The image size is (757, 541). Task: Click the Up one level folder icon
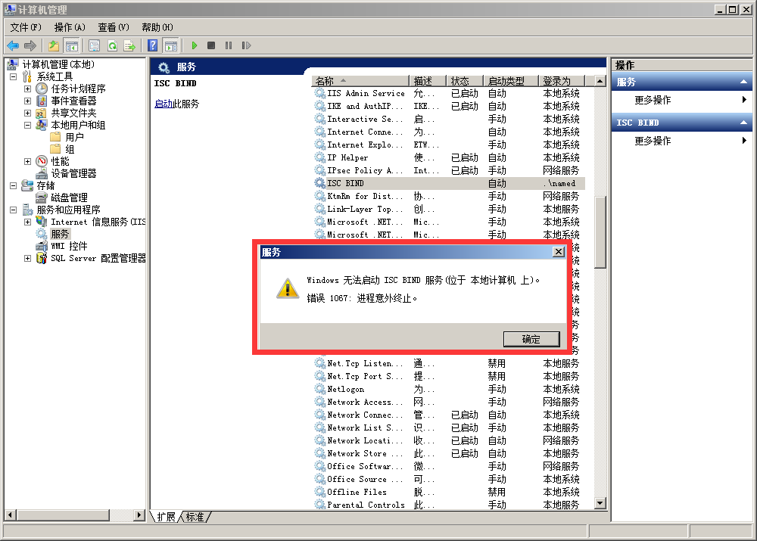click(x=53, y=46)
